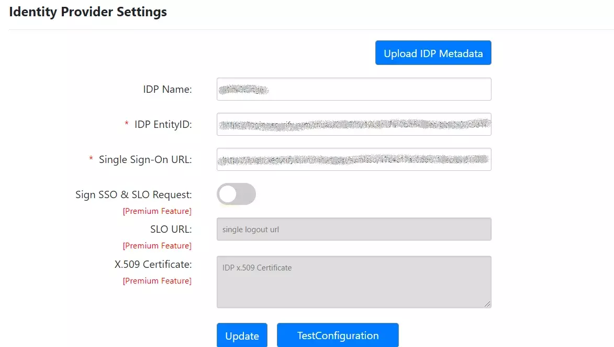Click Premium Feature label under X.509 Certificate
Screen dimensions: 614x347
coord(157,281)
